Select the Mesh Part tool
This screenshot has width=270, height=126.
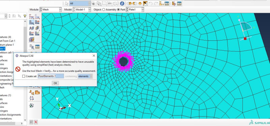tap(31, 22)
